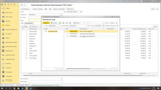This screenshot has height=90, width=161.
Task: Open the search options dropdown in dialog
Action: pyautogui.click(x=107, y=23)
